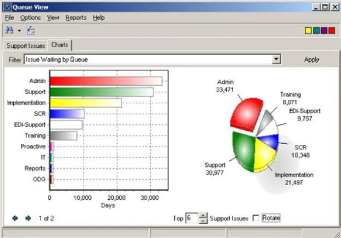Click the red square in toolbar

[x=332, y=31]
